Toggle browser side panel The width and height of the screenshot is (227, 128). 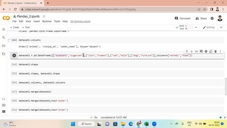click(211, 9)
